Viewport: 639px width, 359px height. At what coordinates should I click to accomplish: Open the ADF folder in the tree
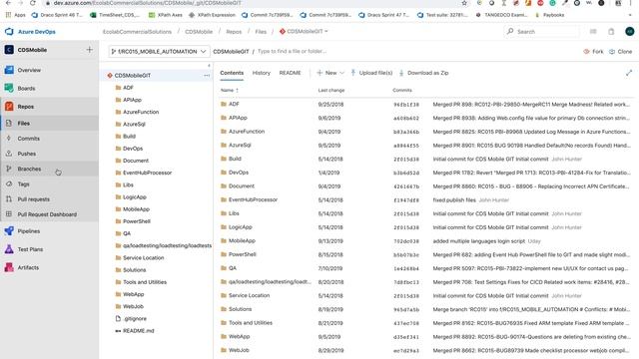coord(128,88)
